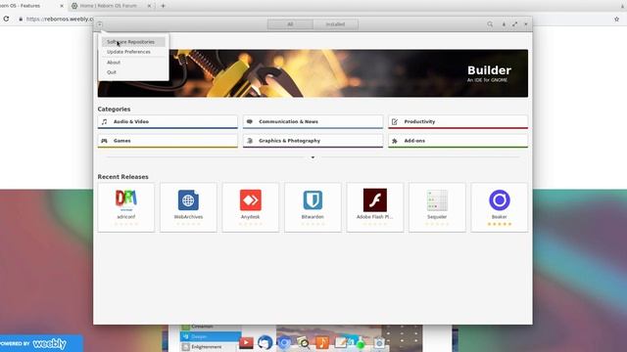
Task: Launch the text editor pencil dock icon
Action: pos(340,343)
